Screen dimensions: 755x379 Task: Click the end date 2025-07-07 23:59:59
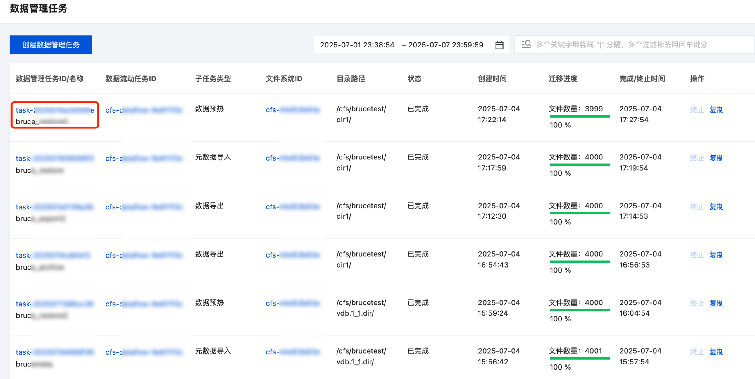click(x=446, y=45)
